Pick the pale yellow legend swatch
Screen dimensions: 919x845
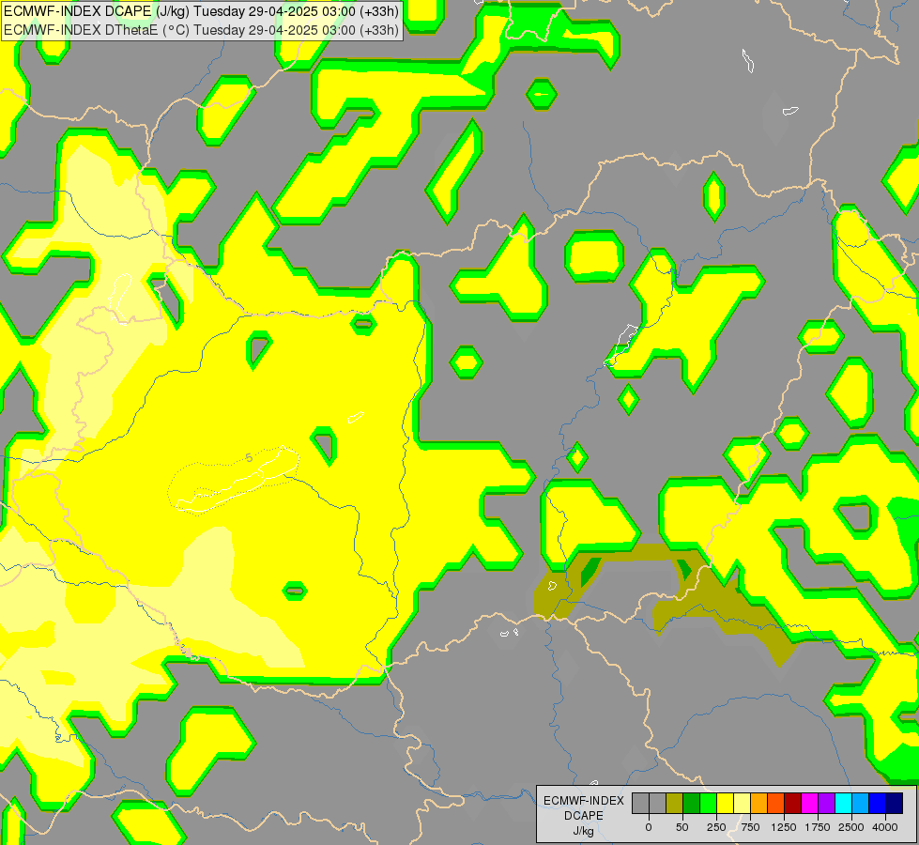[x=742, y=803]
